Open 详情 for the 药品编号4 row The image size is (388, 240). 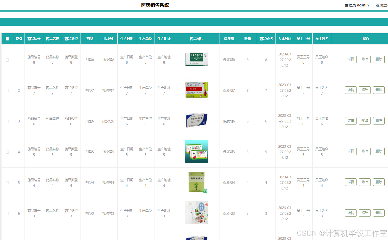pyautogui.click(x=351, y=182)
